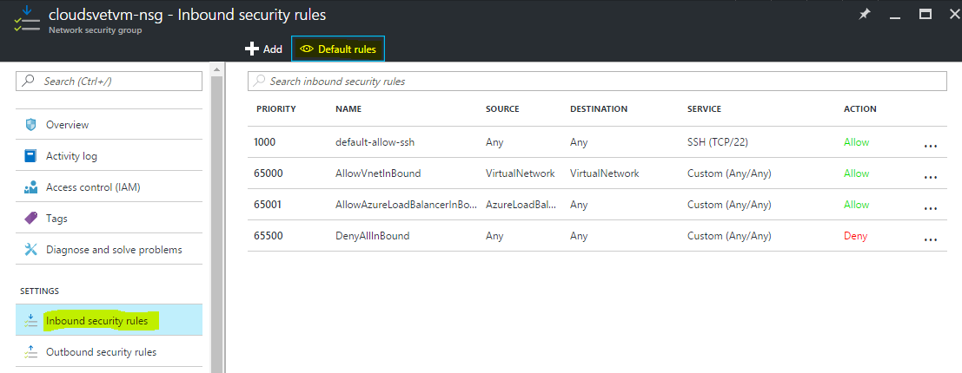The width and height of the screenshot is (962, 373).
Task: Open the ellipsis menu for AllowVnetInBound rule
Action: tap(930, 177)
